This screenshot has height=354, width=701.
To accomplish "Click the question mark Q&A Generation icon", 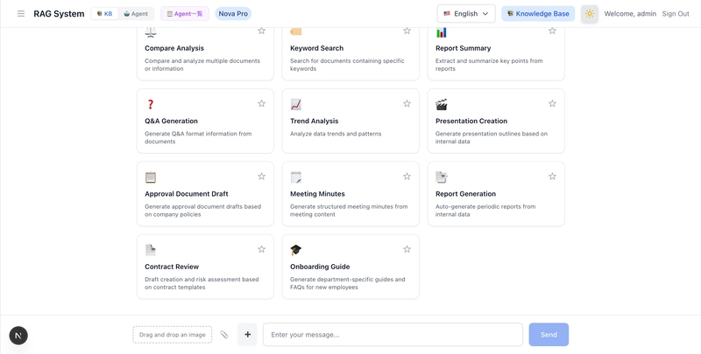I will 150,105.
